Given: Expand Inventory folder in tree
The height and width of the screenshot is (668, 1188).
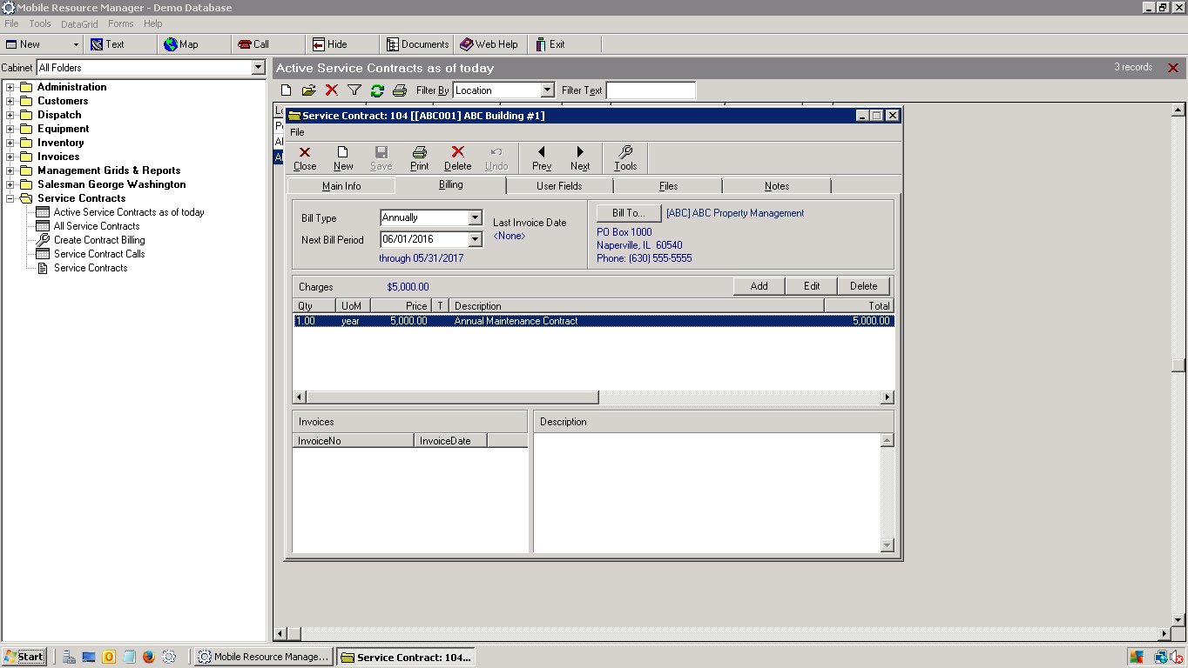Looking at the screenshot, I should pyautogui.click(x=10, y=143).
